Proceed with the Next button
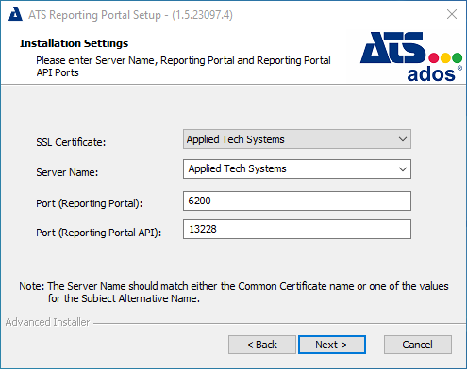467x369 pixels. click(332, 345)
